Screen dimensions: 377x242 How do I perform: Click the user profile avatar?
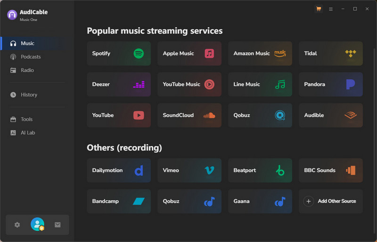[37, 225]
